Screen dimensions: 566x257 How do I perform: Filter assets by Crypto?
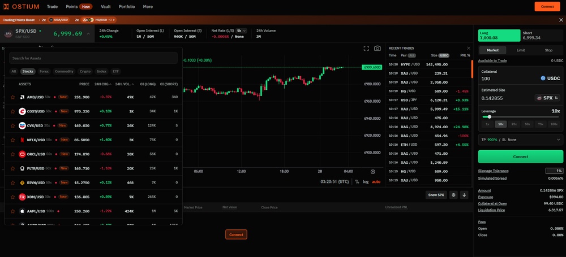[85, 71]
